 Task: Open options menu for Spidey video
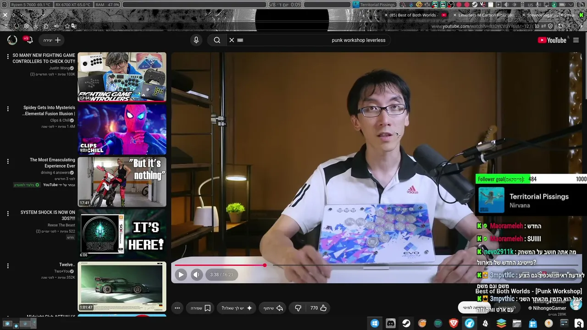pos(7,109)
